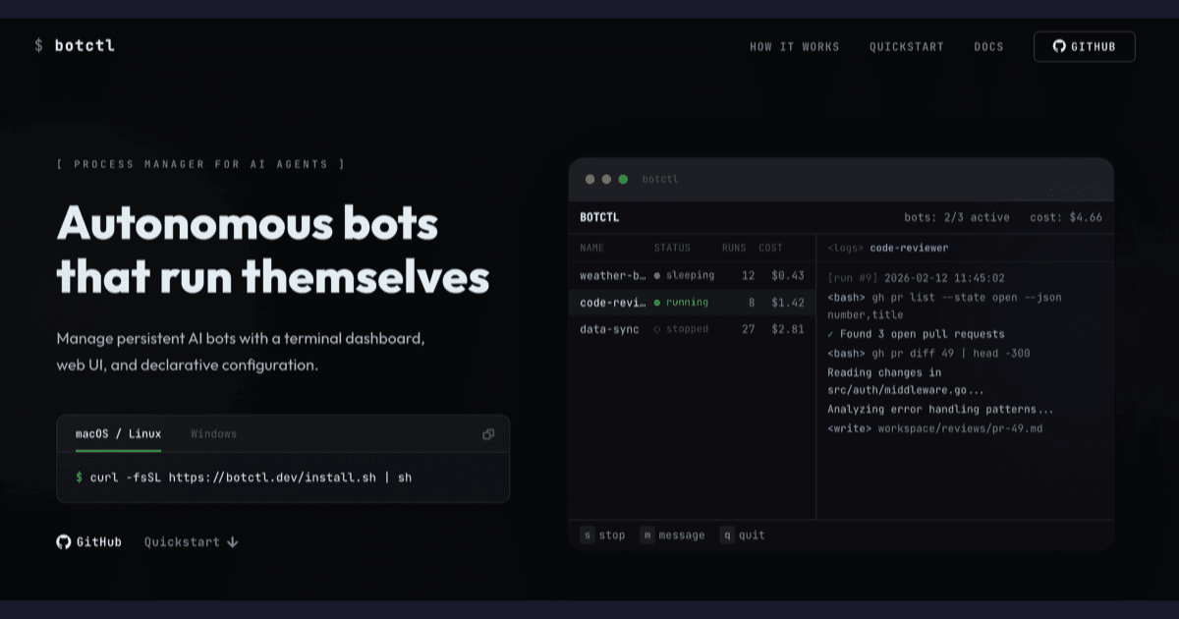Click the QUICKSTART navigation link
Screen dimensions: 1179x619
pyautogui.click(x=906, y=46)
